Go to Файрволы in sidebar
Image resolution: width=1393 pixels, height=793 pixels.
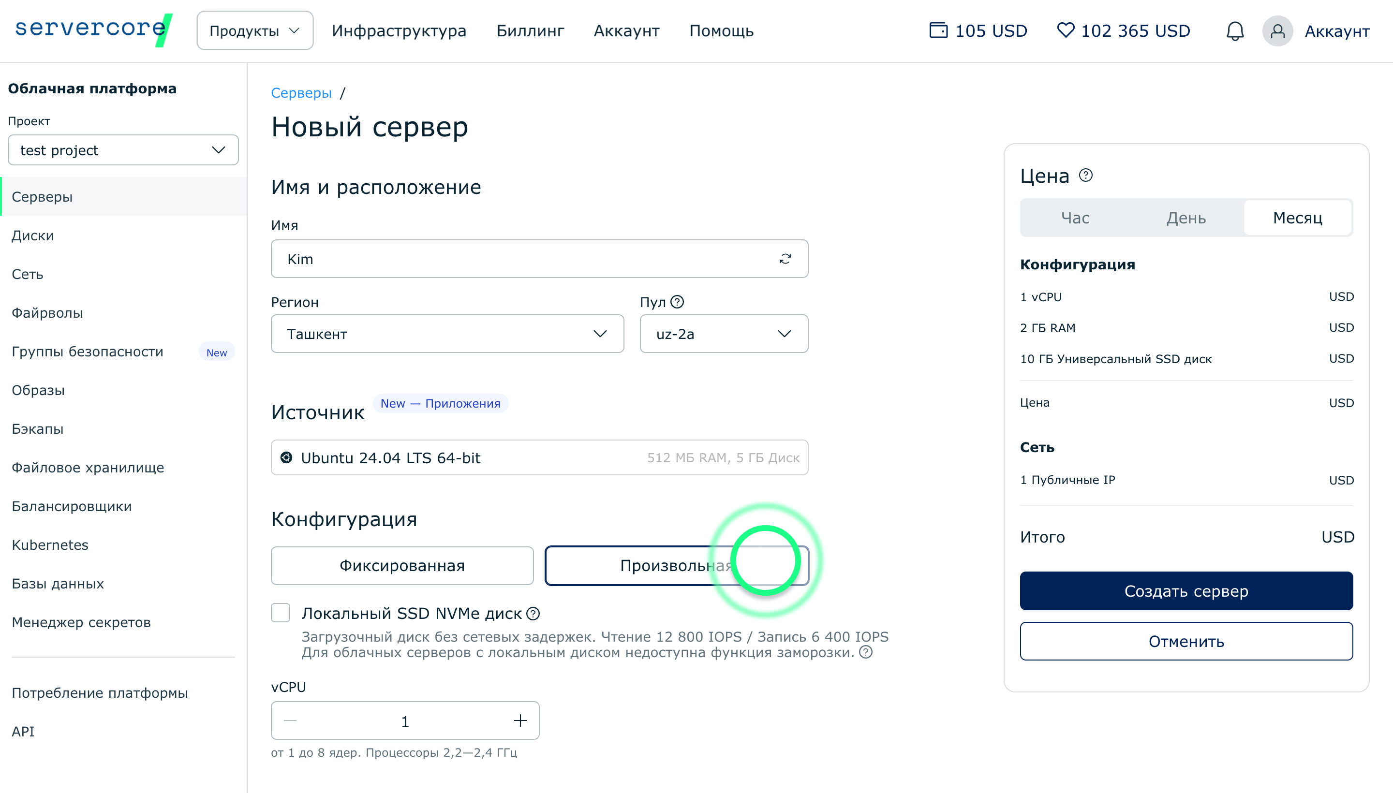[123, 313]
